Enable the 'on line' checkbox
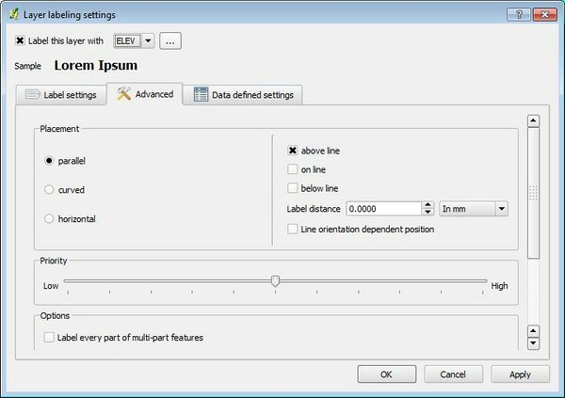This screenshot has width=565, height=398. tap(293, 169)
